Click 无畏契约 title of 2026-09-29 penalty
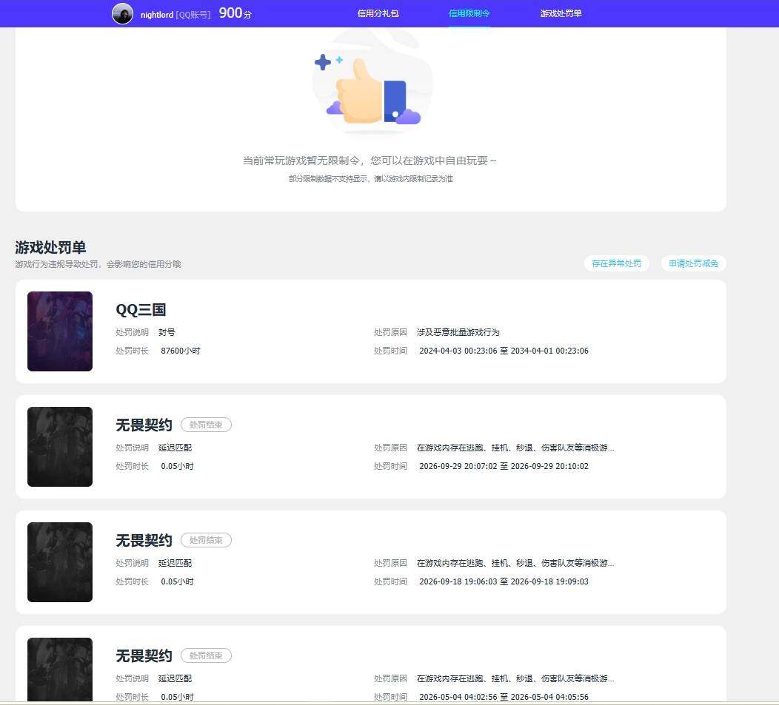 144,425
